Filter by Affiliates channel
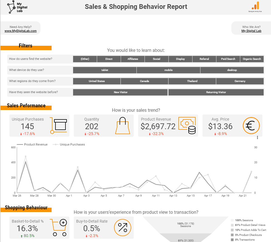This screenshot has width=271, height=242. click(133, 59)
